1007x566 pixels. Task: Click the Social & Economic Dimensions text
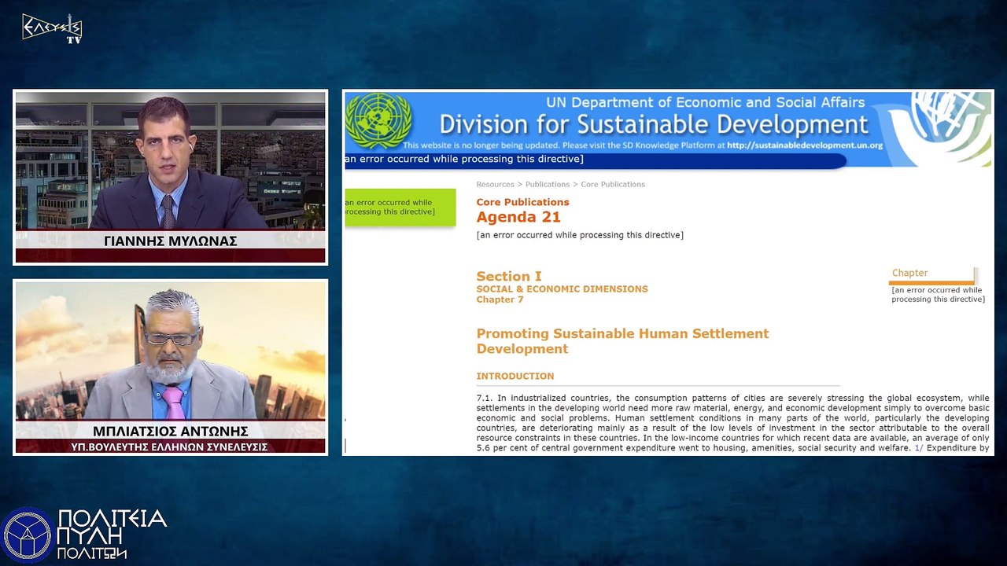click(562, 289)
